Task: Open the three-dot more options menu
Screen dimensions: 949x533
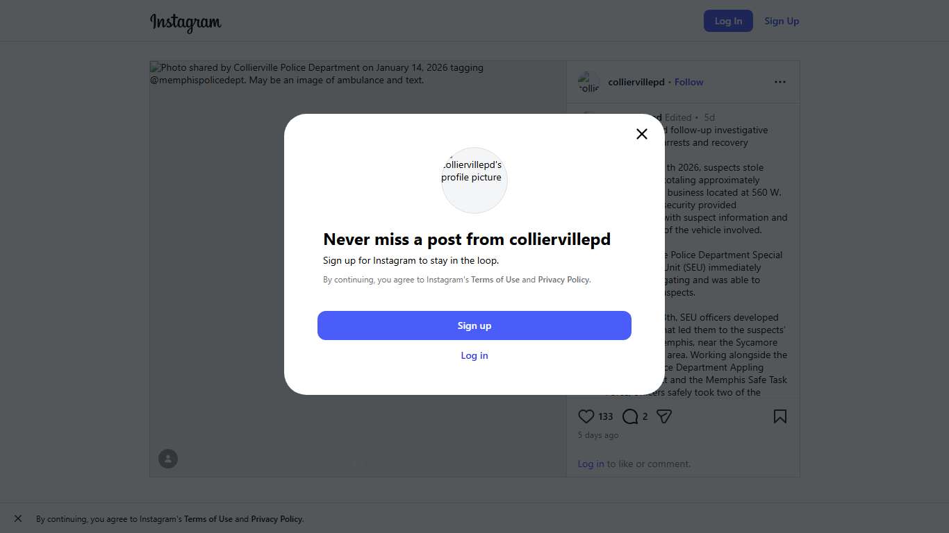Action: tap(780, 82)
